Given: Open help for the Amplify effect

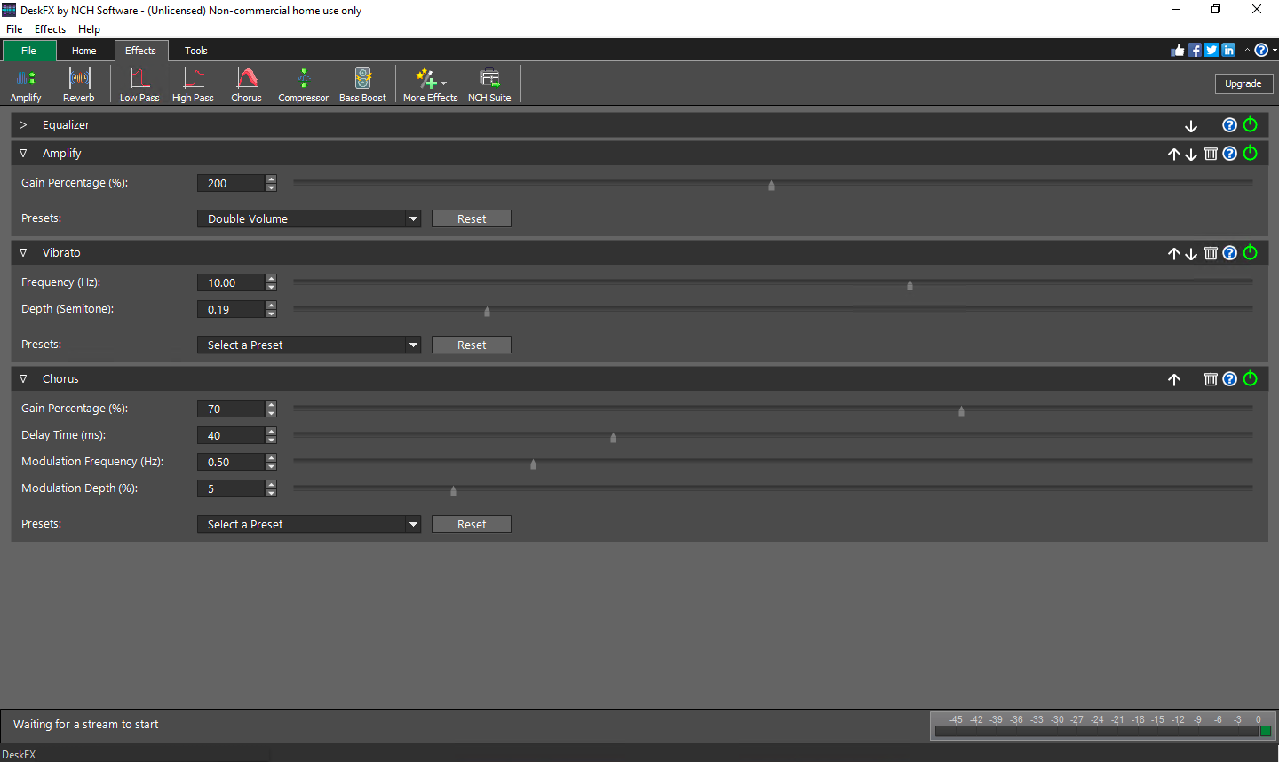Looking at the screenshot, I should point(1229,153).
